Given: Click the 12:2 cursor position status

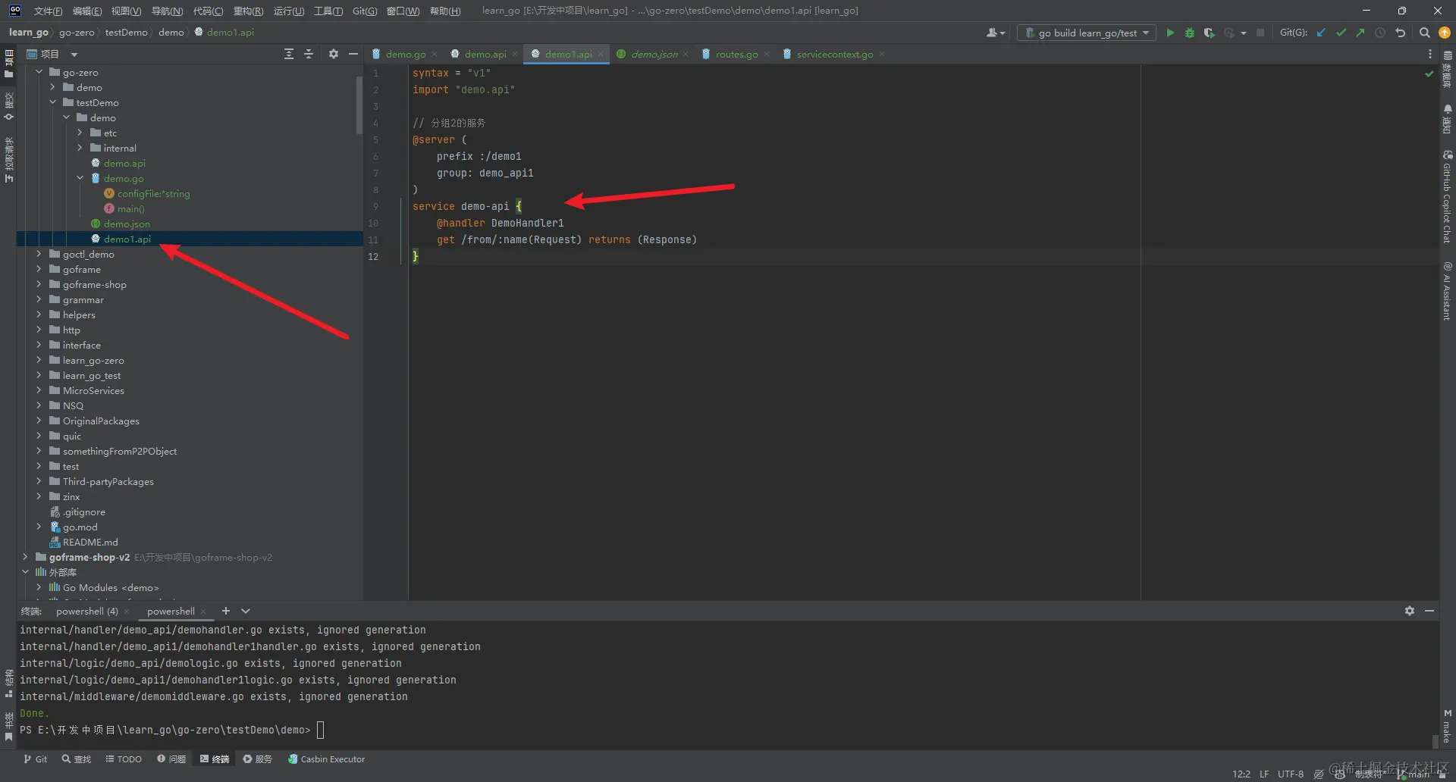Looking at the screenshot, I should (1241, 774).
